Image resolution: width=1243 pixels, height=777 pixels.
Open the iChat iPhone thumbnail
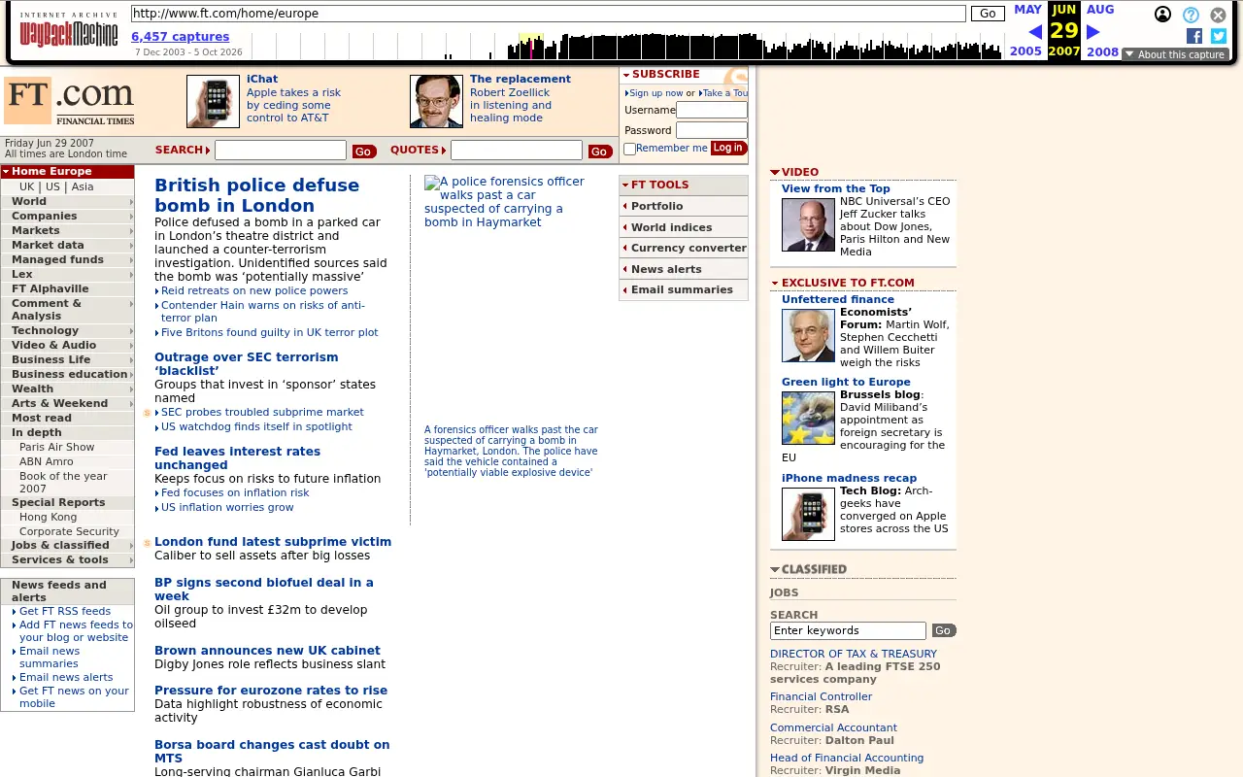click(213, 101)
